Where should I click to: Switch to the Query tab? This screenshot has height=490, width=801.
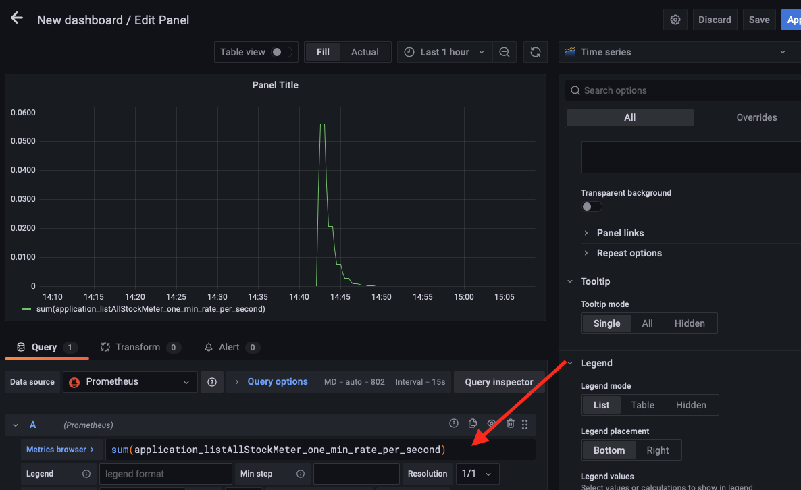(47, 347)
